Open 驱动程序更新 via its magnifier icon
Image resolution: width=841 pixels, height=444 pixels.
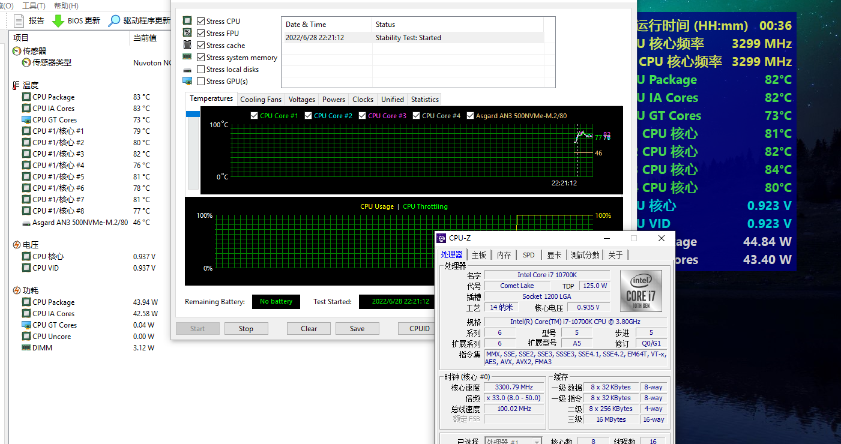(x=114, y=20)
